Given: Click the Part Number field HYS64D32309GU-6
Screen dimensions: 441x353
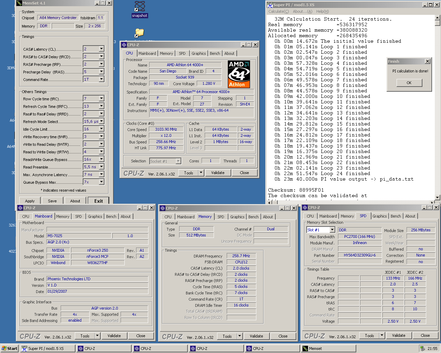Looking at the screenshot, I should [x=360, y=255].
